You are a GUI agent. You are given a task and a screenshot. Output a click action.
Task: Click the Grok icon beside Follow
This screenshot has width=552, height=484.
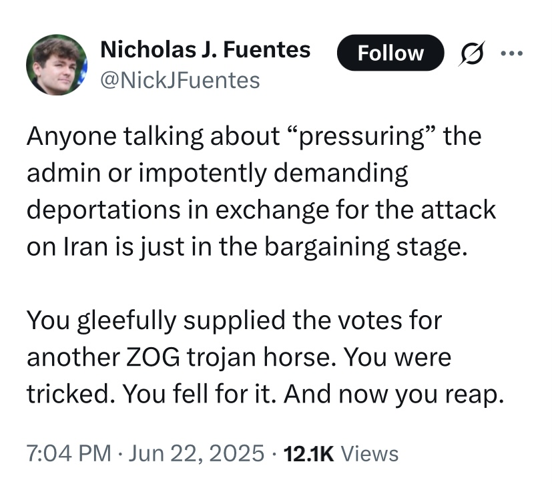point(471,53)
